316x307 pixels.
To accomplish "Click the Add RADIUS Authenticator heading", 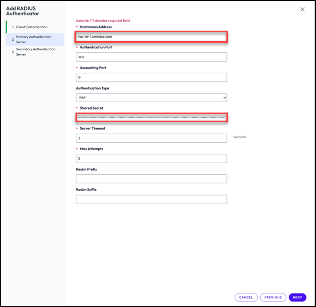I will click(x=23, y=11).
